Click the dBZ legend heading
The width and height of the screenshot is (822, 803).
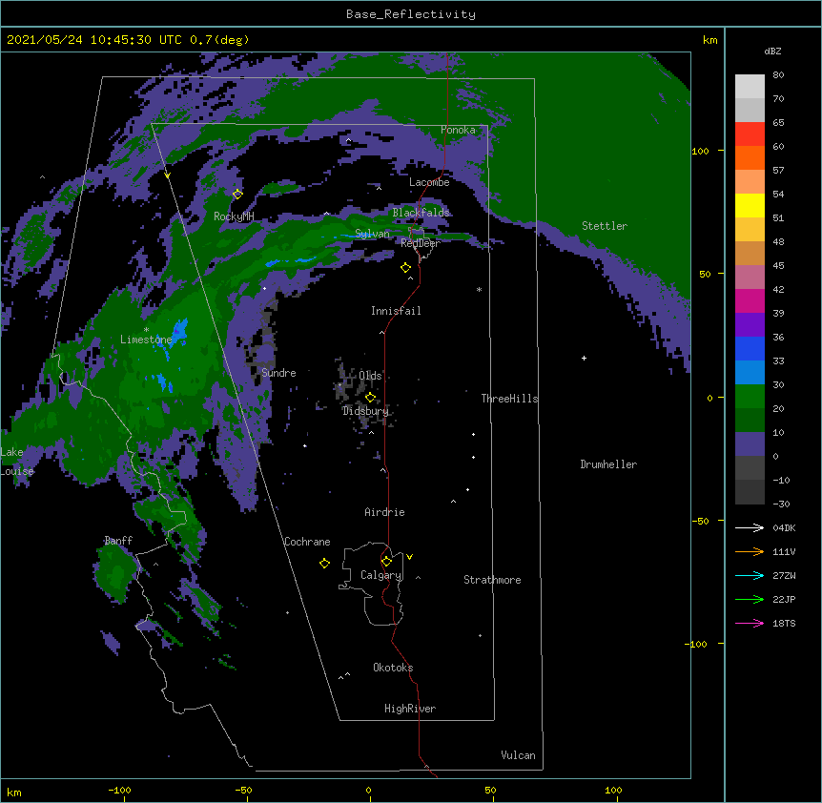tap(772, 51)
